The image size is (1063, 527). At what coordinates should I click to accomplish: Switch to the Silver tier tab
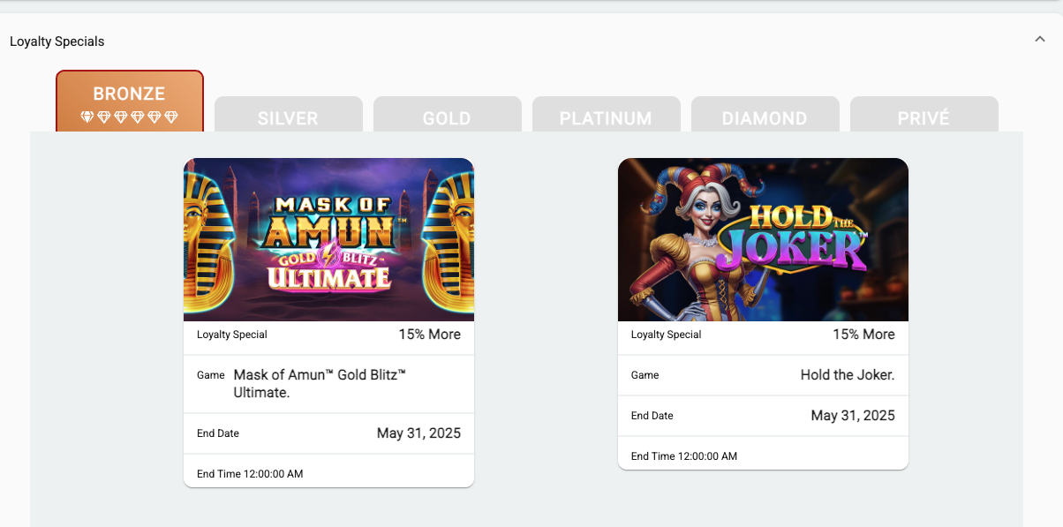(x=288, y=115)
